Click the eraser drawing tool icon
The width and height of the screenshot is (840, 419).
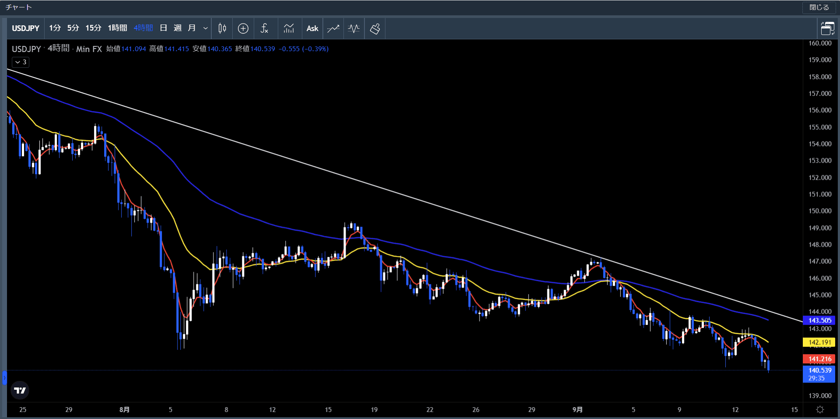[375, 28]
